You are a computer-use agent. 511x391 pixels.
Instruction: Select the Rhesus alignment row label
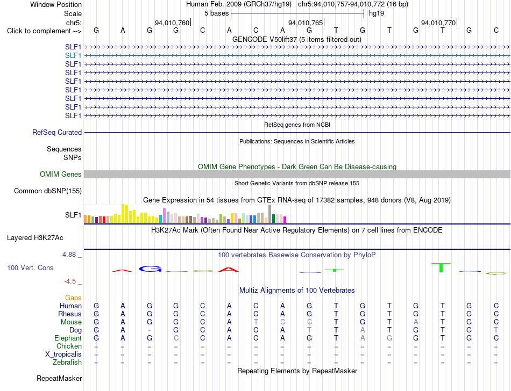coord(70,314)
